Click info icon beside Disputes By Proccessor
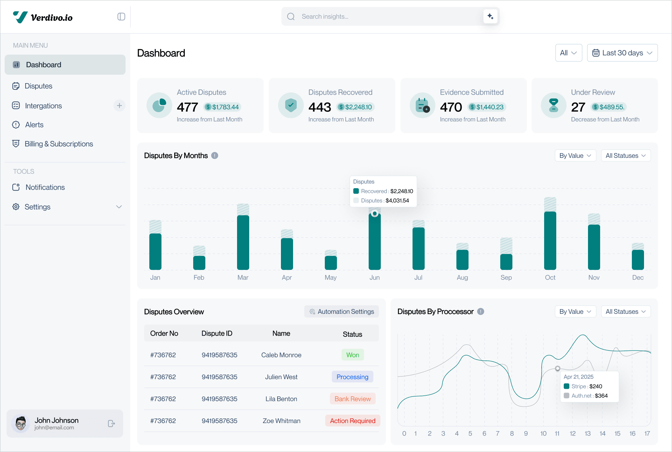Screen dimensions: 672x452 click(x=481, y=311)
